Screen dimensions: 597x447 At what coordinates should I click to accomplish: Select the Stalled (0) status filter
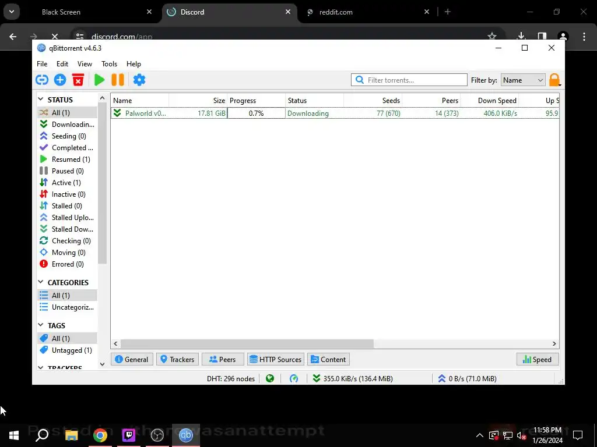coord(68,205)
